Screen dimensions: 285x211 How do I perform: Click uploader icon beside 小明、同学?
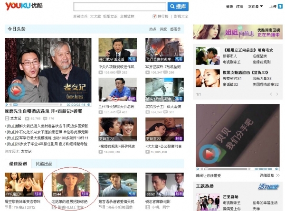(x=147, y=207)
